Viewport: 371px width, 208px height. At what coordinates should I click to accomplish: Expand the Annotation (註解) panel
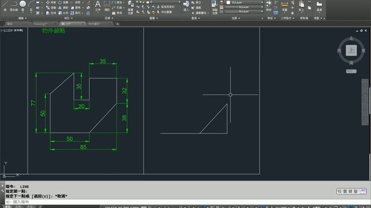coord(109,18)
